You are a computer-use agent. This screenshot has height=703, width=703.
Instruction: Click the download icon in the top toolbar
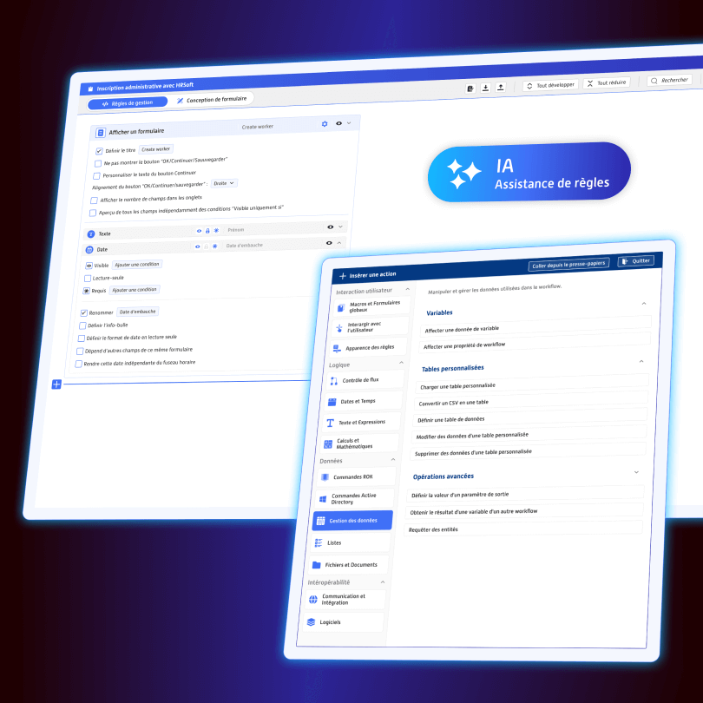485,88
